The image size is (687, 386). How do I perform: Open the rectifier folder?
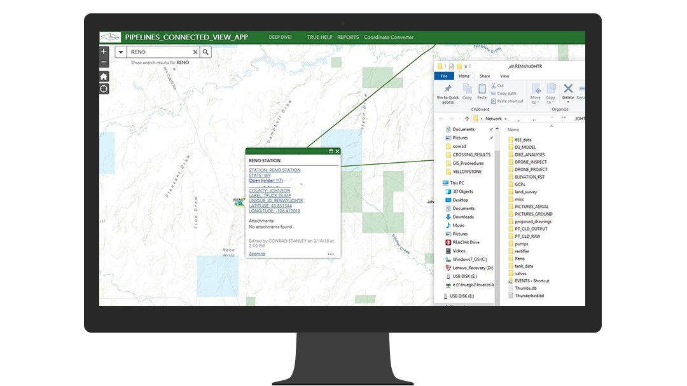(x=522, y=251)
